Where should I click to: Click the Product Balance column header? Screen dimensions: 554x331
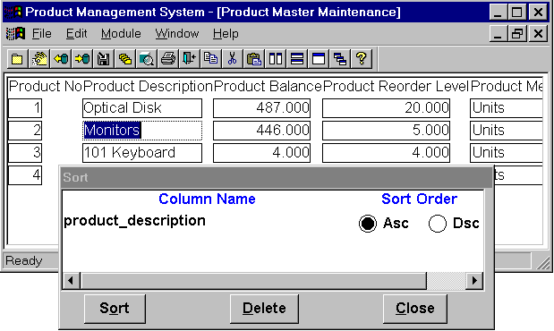pyautogui.click(x=268, y=86)
